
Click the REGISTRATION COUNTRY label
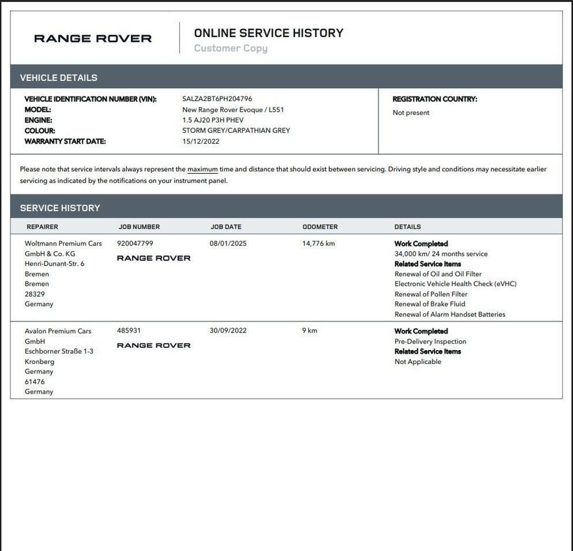(435, 99)
